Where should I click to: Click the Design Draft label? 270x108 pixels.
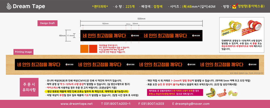pyautogui.click(x=47, y=23)
